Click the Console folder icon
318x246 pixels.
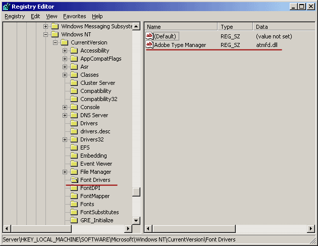coord(74,107)
